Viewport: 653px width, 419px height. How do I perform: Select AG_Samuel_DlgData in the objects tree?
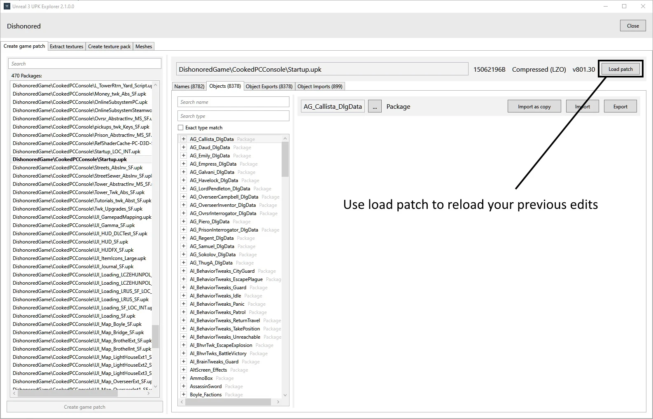click(212, 246)
